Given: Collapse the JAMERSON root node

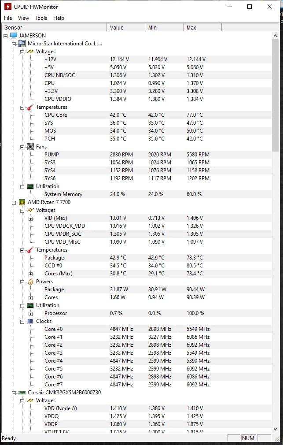Looking at the screenshot, I should 6,36.
